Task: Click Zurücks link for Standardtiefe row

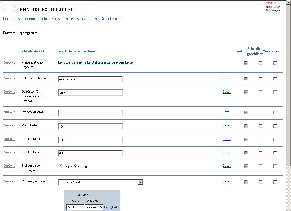Action: click(9, 112)
